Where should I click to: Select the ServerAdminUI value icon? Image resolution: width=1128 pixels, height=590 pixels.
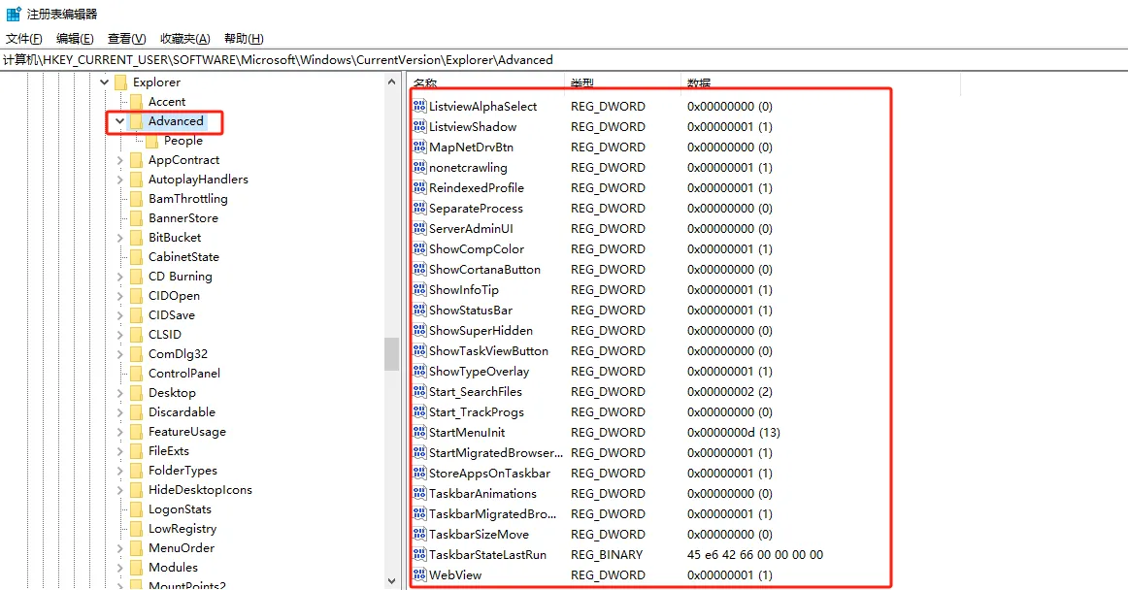(x=420, y=229)
